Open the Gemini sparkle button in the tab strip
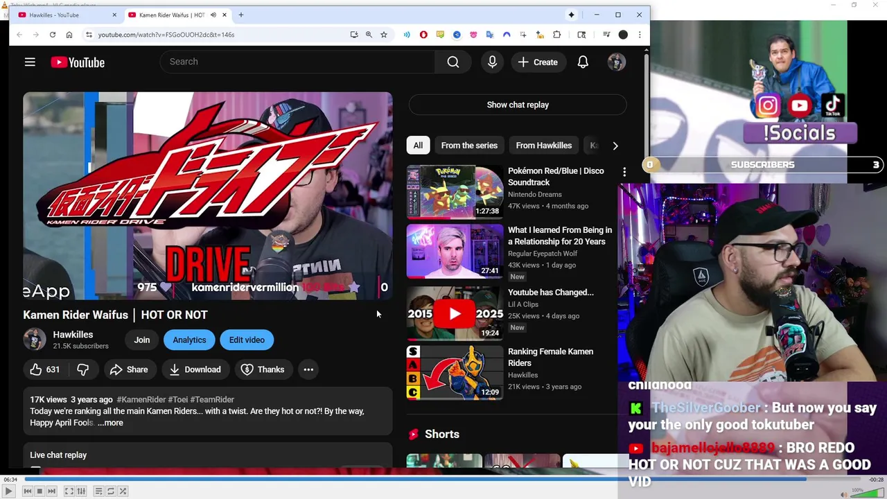 coord(572,15)
